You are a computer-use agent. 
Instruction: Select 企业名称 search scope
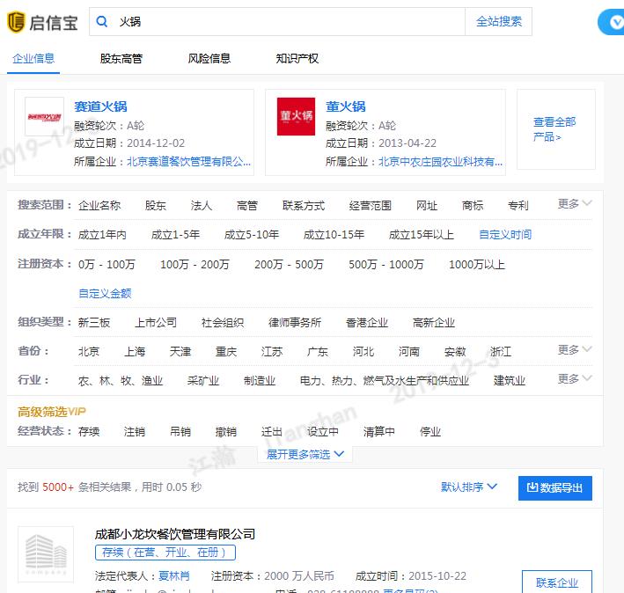[x=99, y=206]
